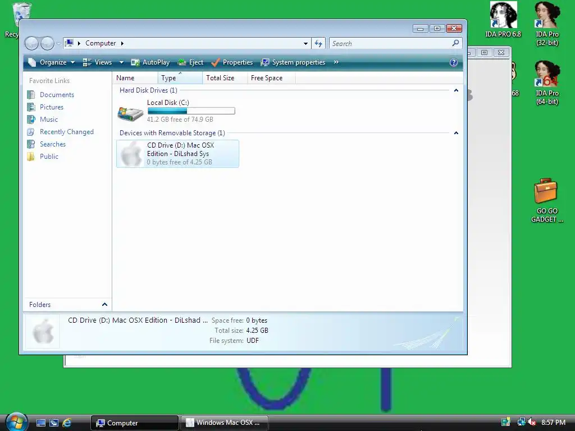
Task: Open the address bar history dropdown
Action: pos(305,44)
